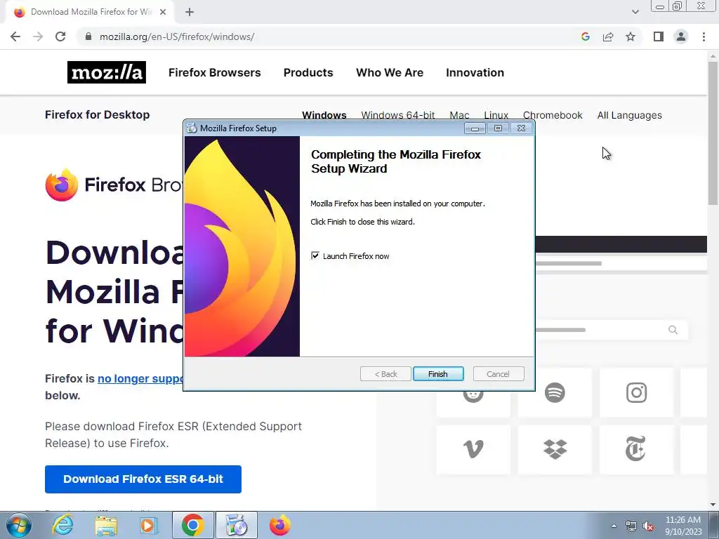Open Windows Explorer folder on taskbar

coord(106,525)
